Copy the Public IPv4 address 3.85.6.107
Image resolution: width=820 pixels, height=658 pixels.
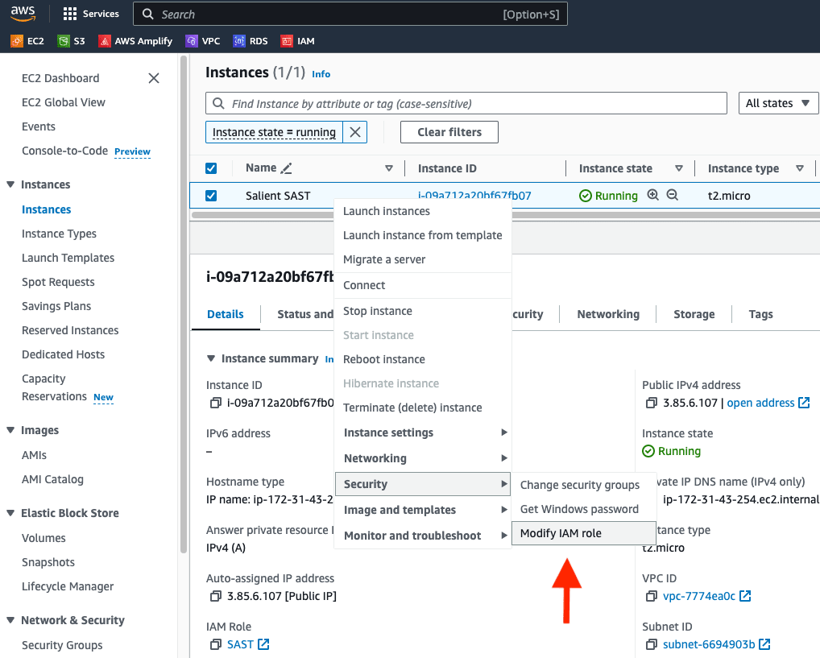point(651,403)
